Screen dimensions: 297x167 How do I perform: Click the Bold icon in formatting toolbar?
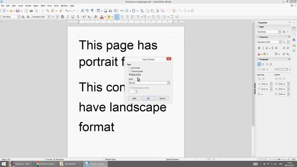click(63, 17)
